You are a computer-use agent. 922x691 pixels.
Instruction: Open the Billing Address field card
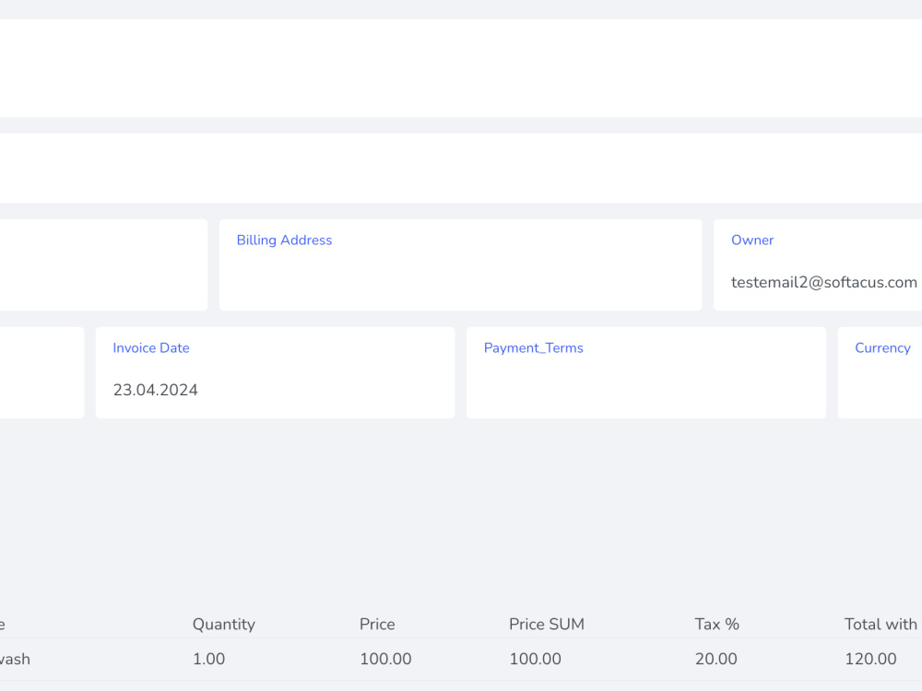[x=460, y=265]
